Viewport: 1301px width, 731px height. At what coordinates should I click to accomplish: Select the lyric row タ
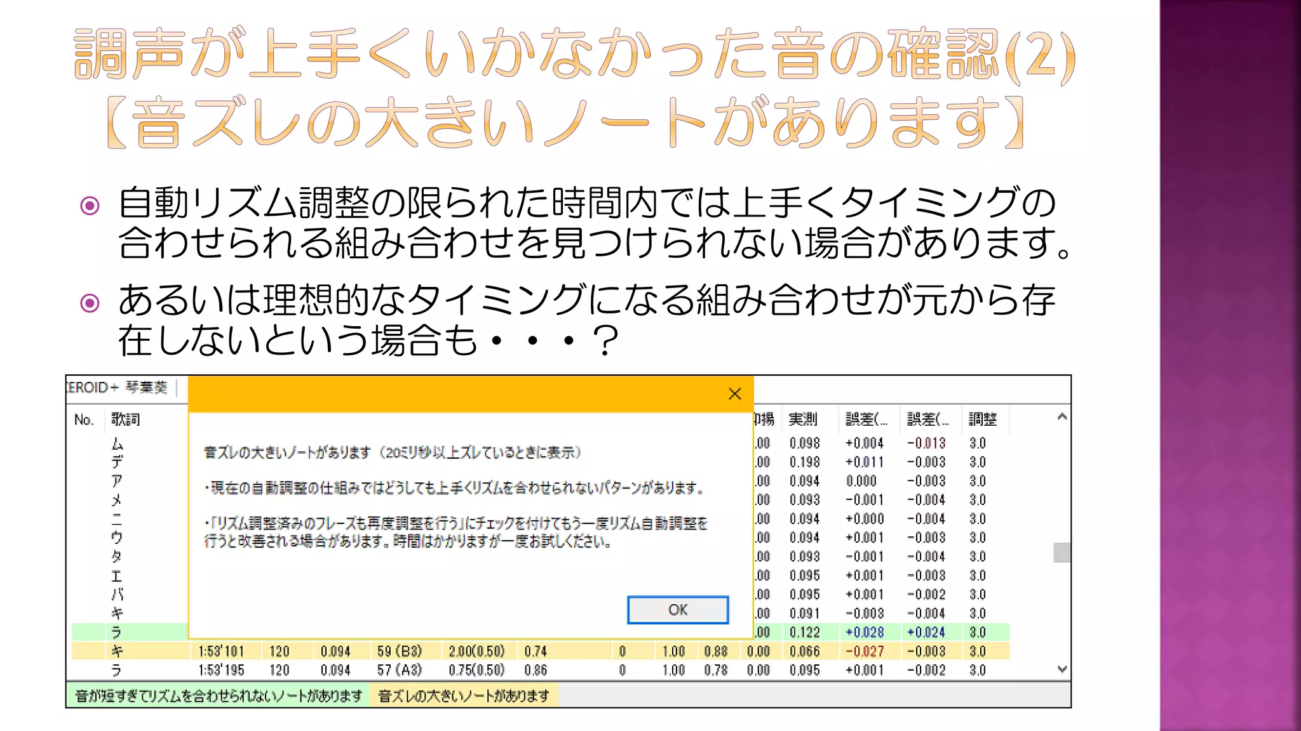click(117, 556)
